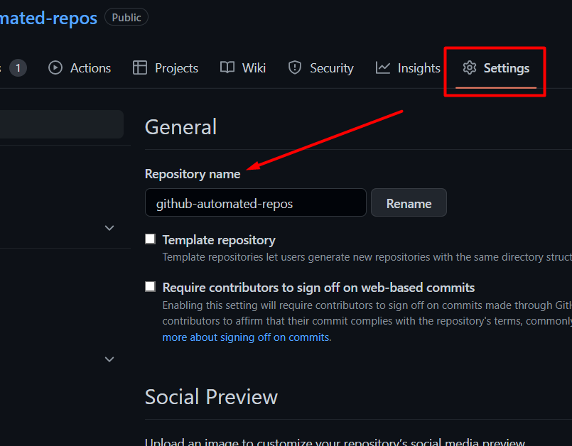Focus the Repository name input field
Viewport: 572px width, 446px height.
[x=256, y=203]
